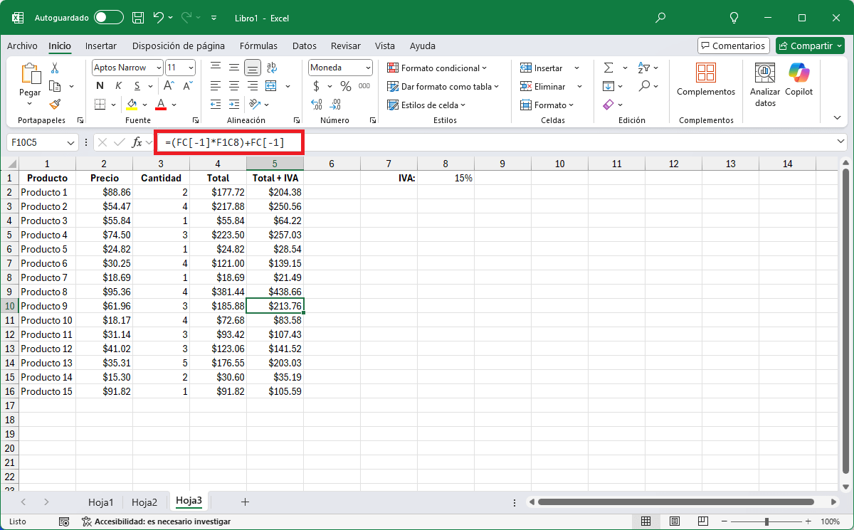Expand Estilos de celda menu
854x530 pixels.
(x=426, y=105)
